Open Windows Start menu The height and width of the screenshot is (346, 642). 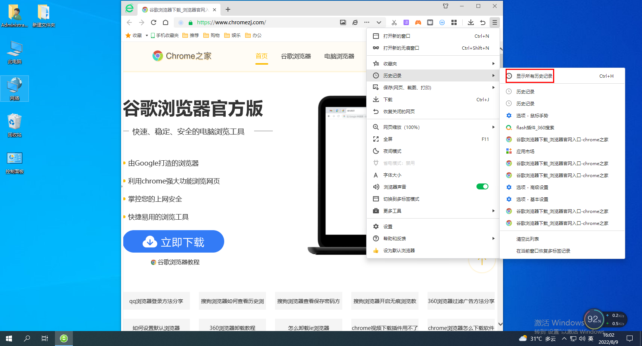pos(9,339)
